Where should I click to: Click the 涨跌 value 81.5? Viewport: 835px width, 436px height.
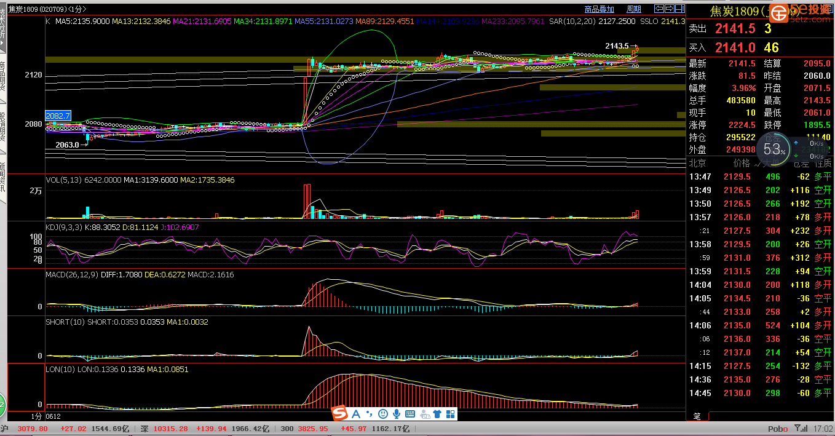[x=746, y=76]
